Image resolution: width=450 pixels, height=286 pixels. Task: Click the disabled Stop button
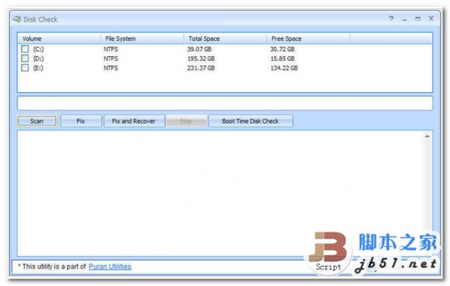(186, 121)
